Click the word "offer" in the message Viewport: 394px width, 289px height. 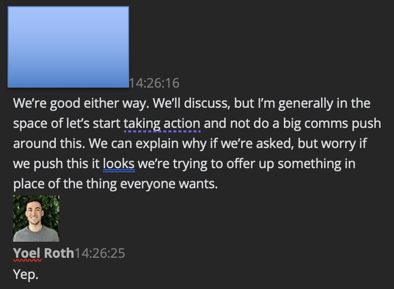click(237, 164)
